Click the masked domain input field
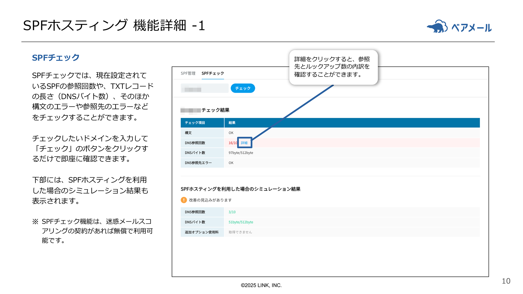 coord(205,88)
